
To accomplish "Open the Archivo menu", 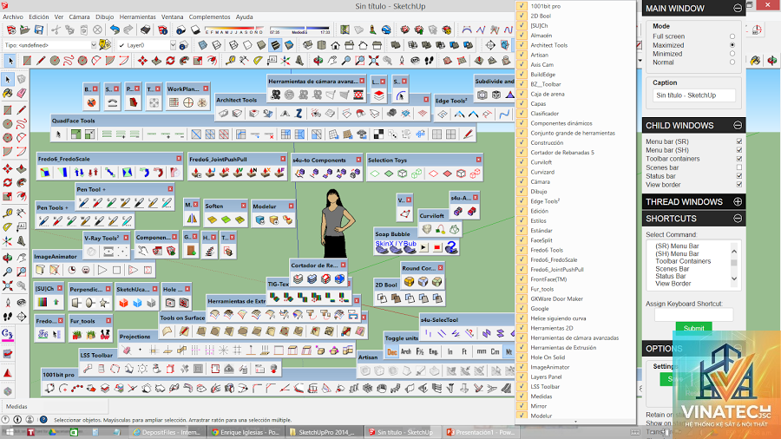I will coord(13,17).
